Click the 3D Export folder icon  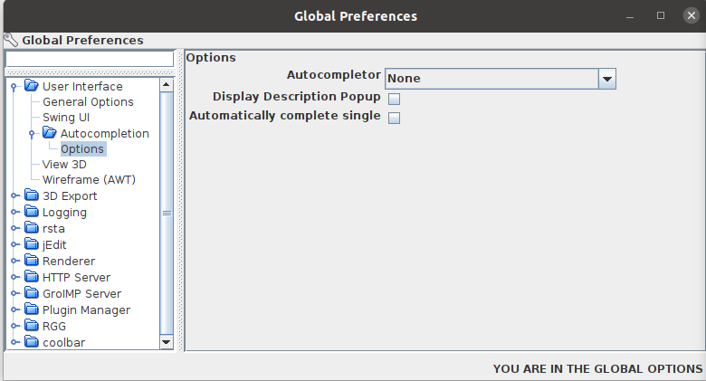coord(32,196)
